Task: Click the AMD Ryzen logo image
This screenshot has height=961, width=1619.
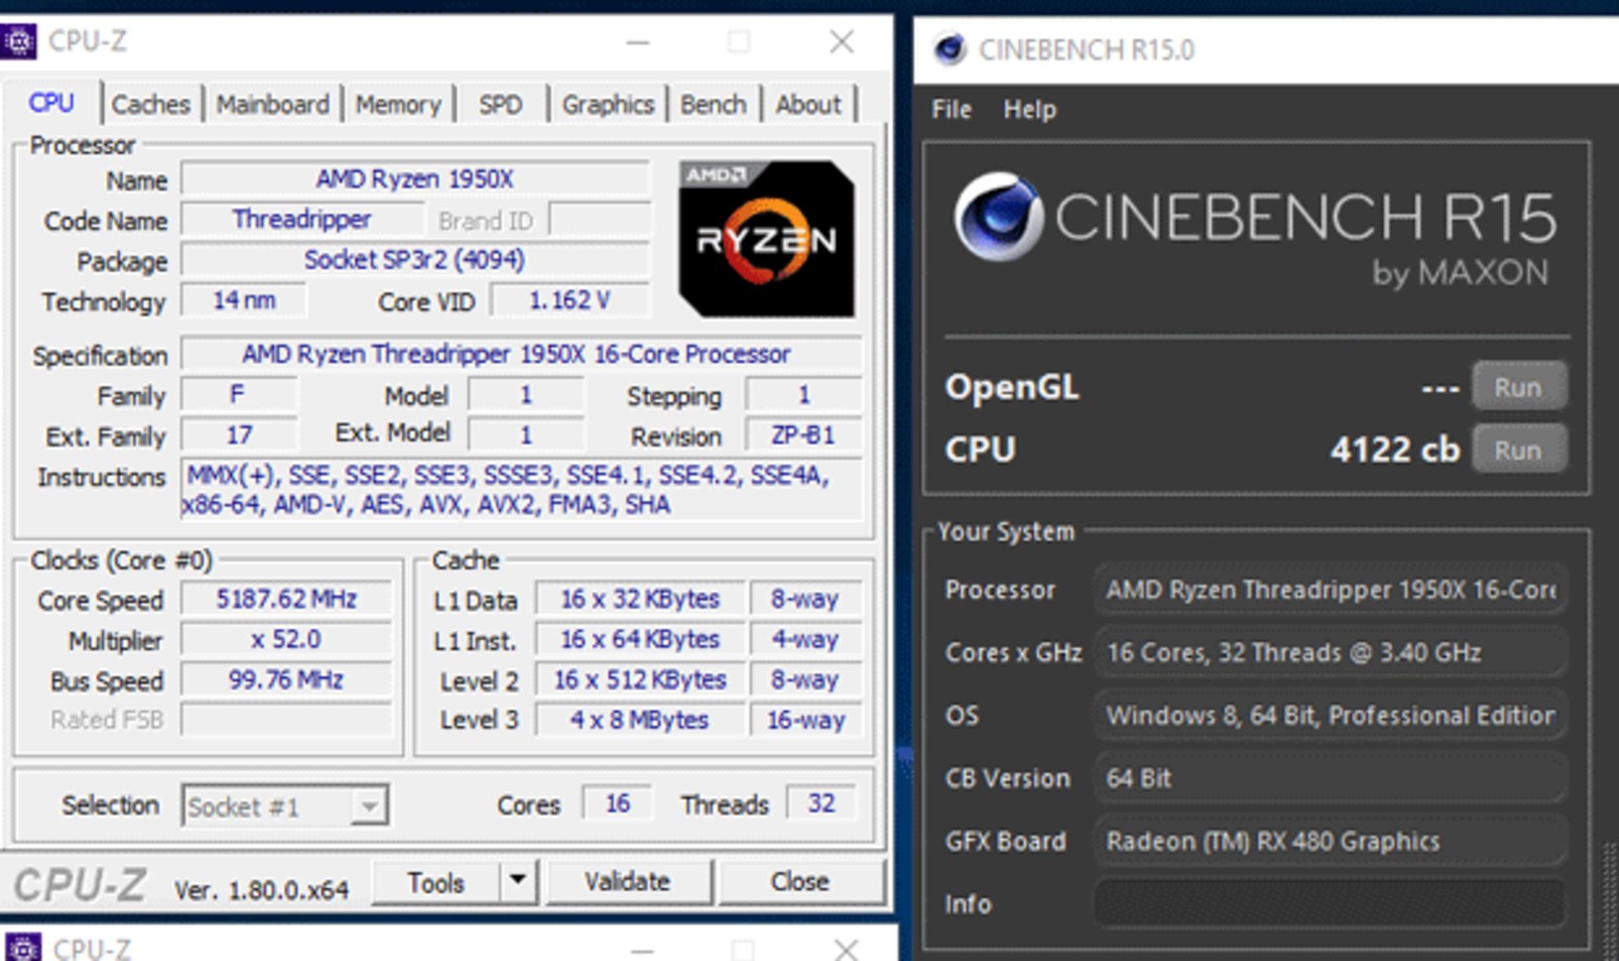Action: (x=766, y=239)
